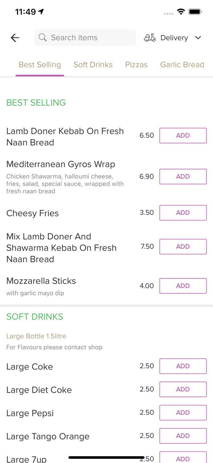Add Large Diet Coke to order
Screen dimensions: 213x463
[x=183, y=389]
